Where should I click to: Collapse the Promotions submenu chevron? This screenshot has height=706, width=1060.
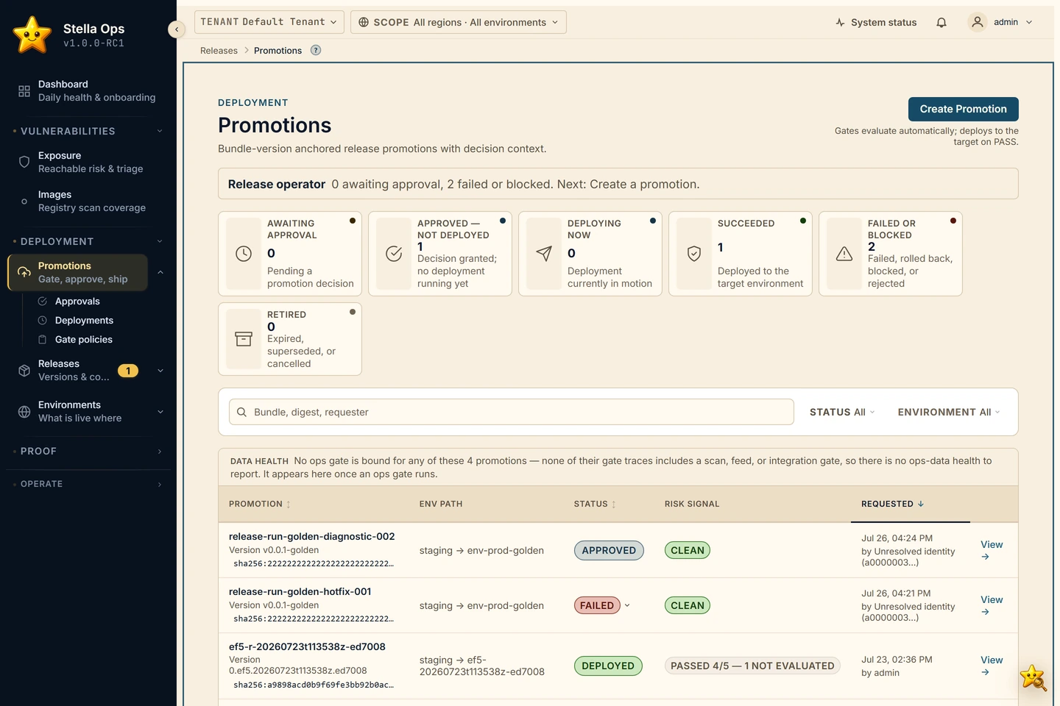(160, 272)
